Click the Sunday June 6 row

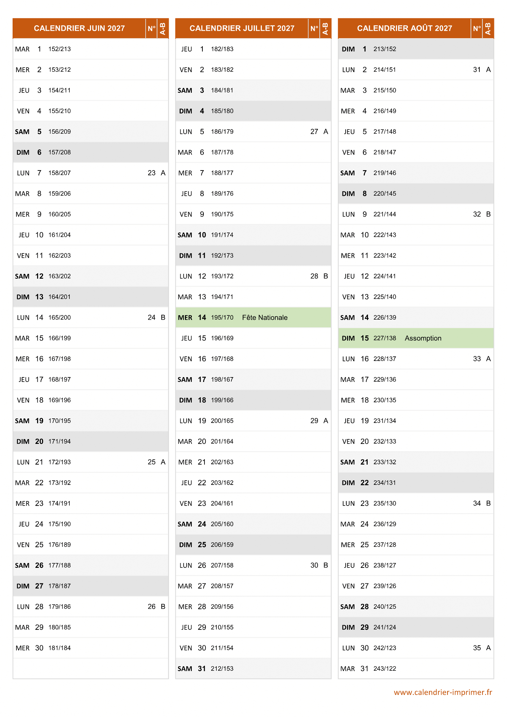tap(90, 152)
